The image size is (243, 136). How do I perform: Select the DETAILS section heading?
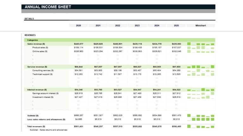[29, 19]
